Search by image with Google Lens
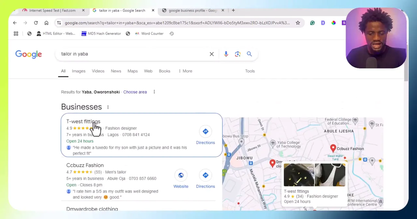The height and width of the screenshot is (219, 417). point(237,54)
